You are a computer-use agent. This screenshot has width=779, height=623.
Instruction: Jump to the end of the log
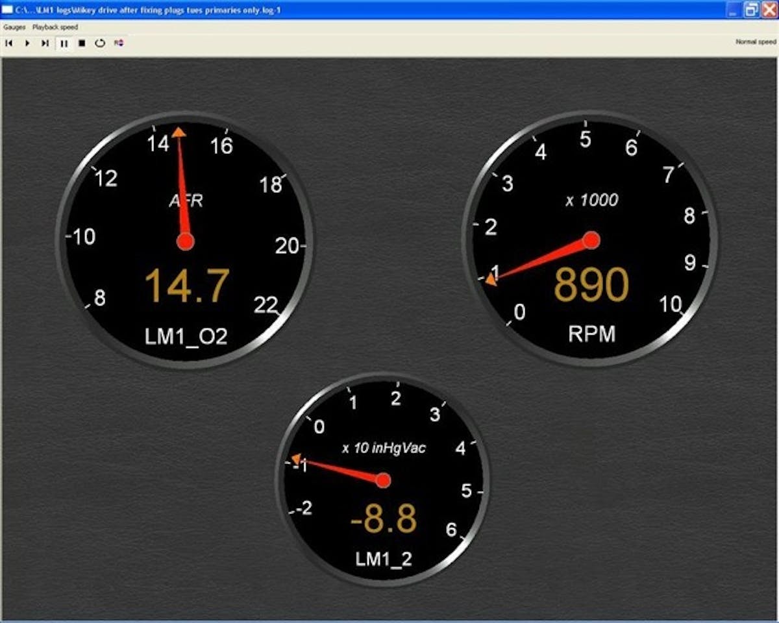(45, 43)
